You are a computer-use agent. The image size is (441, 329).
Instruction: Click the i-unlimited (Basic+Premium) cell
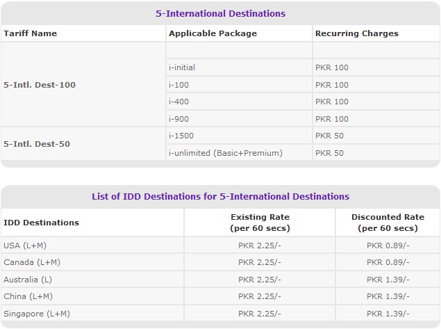point(239,152)
